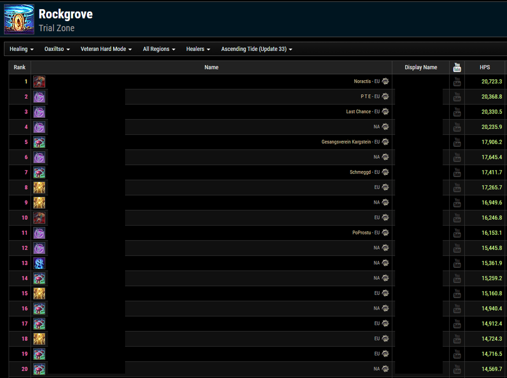Click the YouTube icon in rank 6 row
This screenshot has height=378, width=507.
(x=457, y=157)
